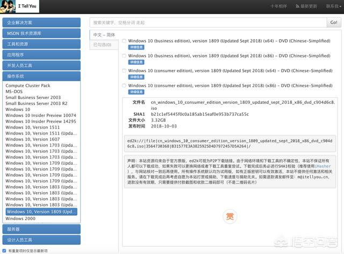Image resolution: width=344 pixels, height=254 pixels.
Task: Select Windows 10 Insider Preview 14295
Action: click(x=41, y=121)
